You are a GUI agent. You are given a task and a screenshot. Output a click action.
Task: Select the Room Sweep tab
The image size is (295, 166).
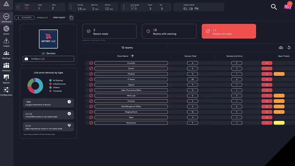pyautogui.click(x=59, y=18)
